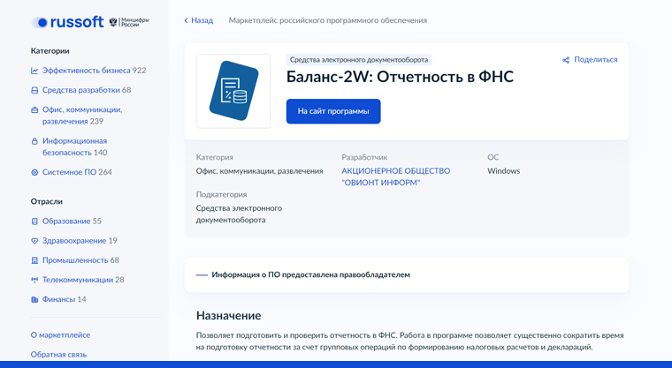This screenshot has width=672, height=368.
Task: Click the Офис, коммуникации, развлечения category value
Action: click(x=259, y=170)
